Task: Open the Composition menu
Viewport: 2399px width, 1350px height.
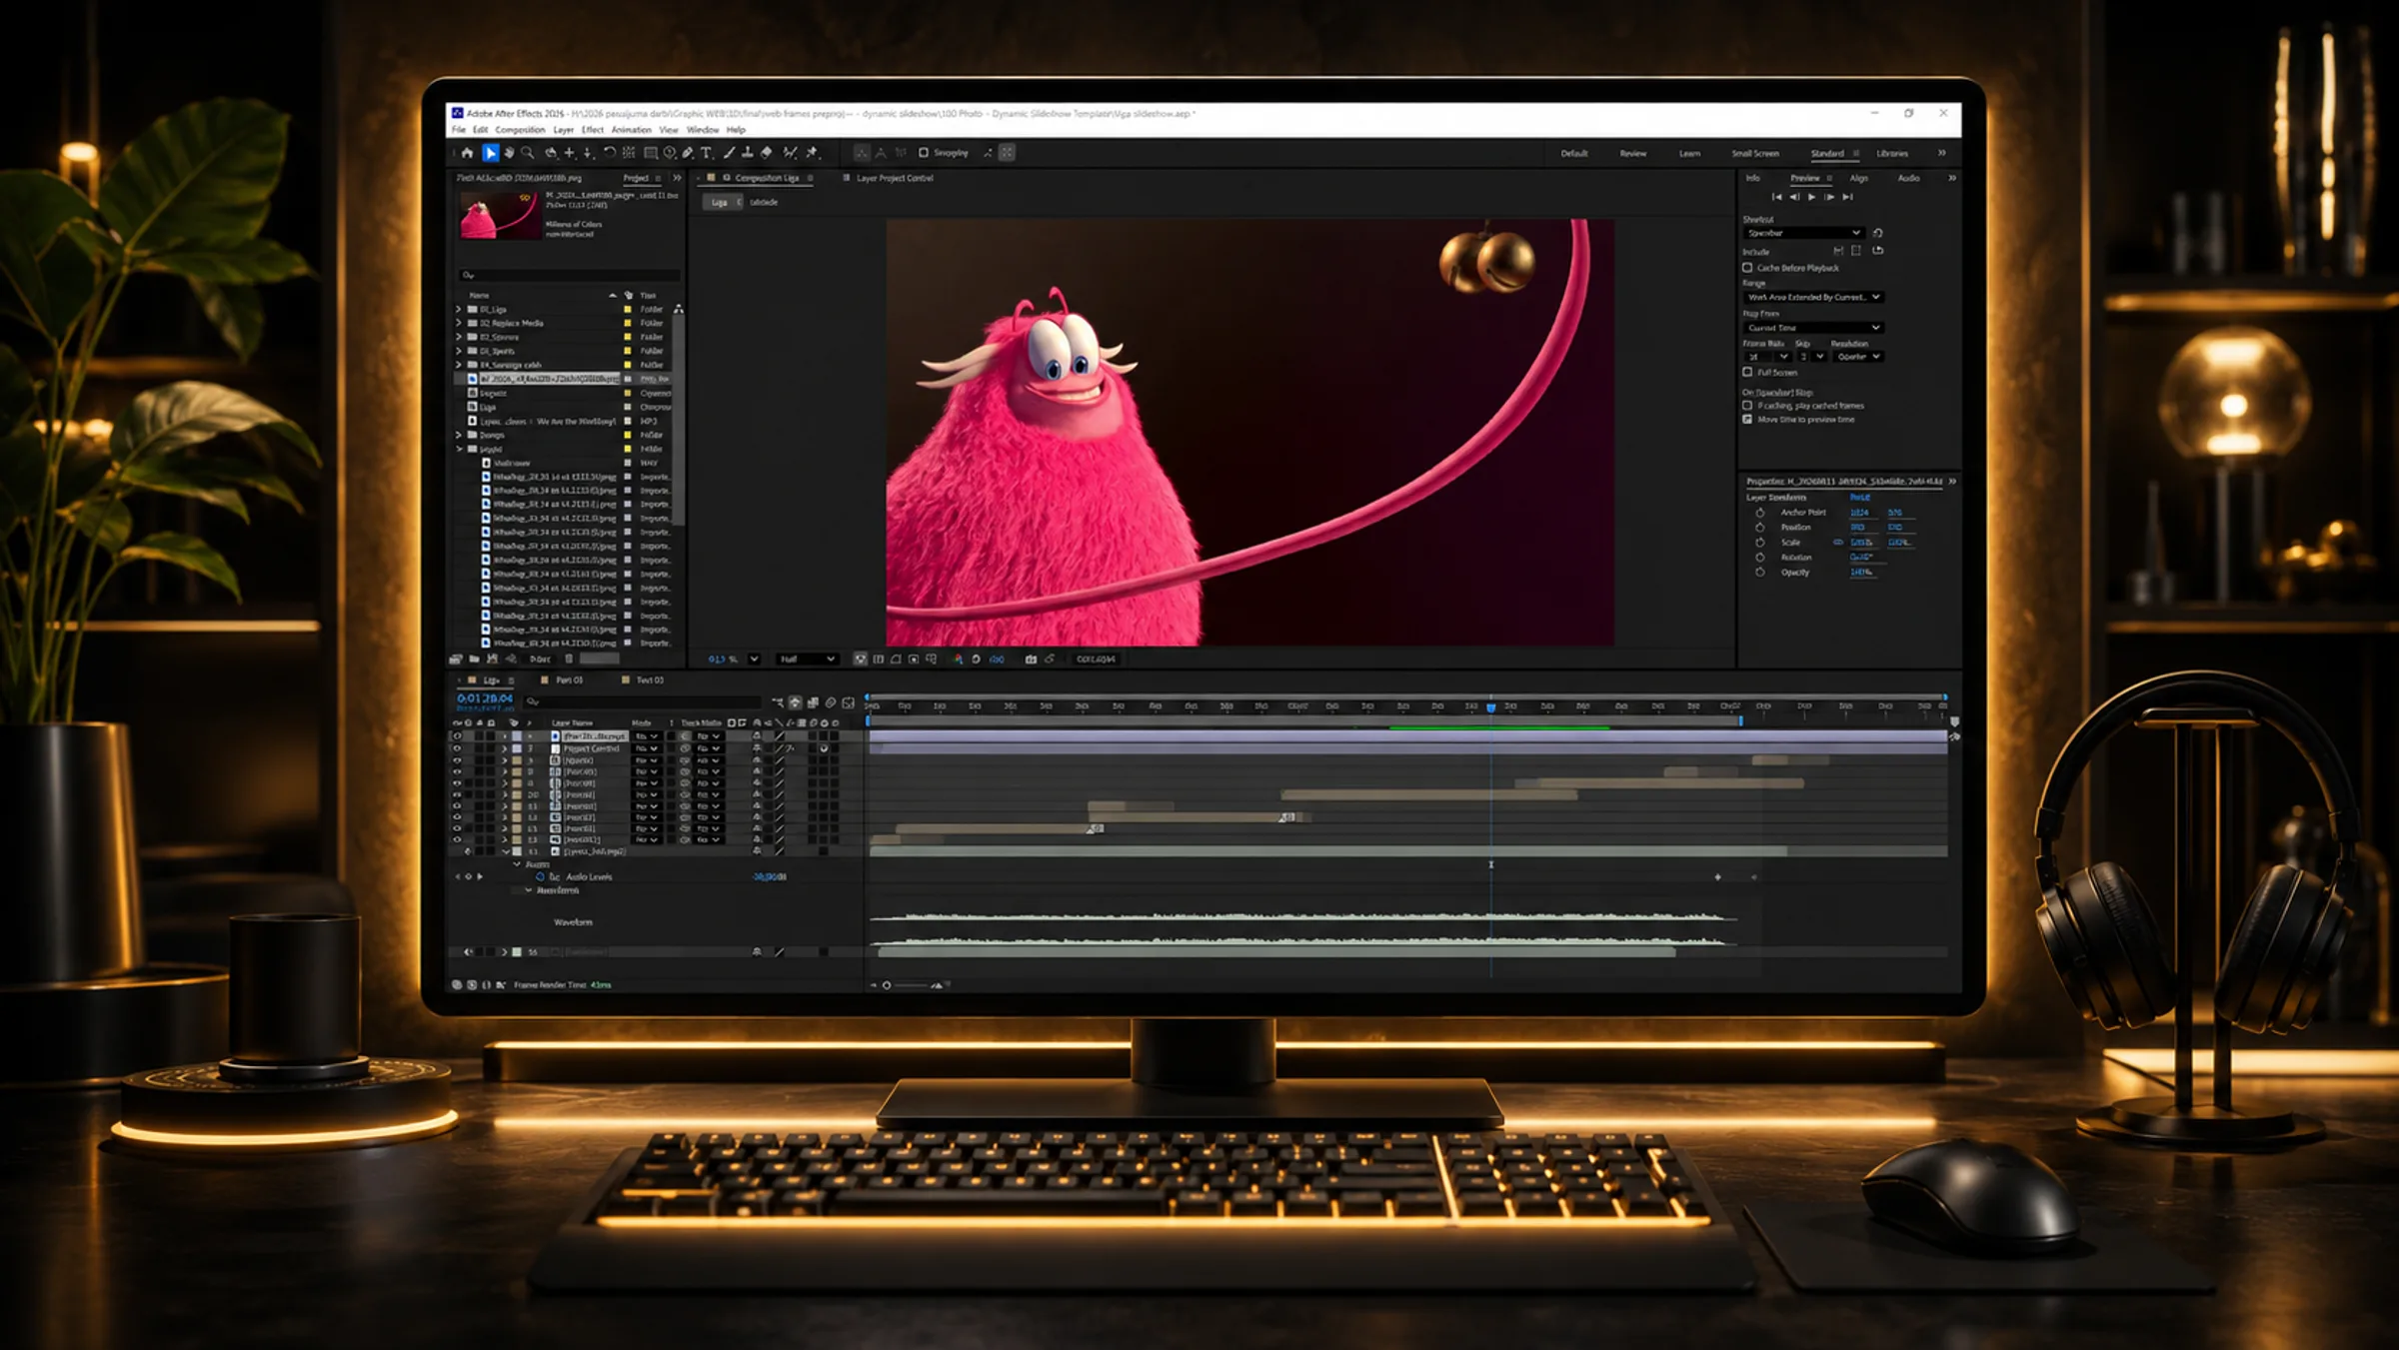Action: pyautogui.click(x=520, y=130)
